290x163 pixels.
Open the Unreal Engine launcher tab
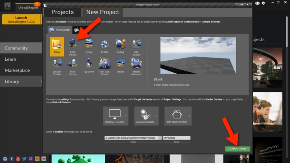pyautogui.click(x=28, y=7)
